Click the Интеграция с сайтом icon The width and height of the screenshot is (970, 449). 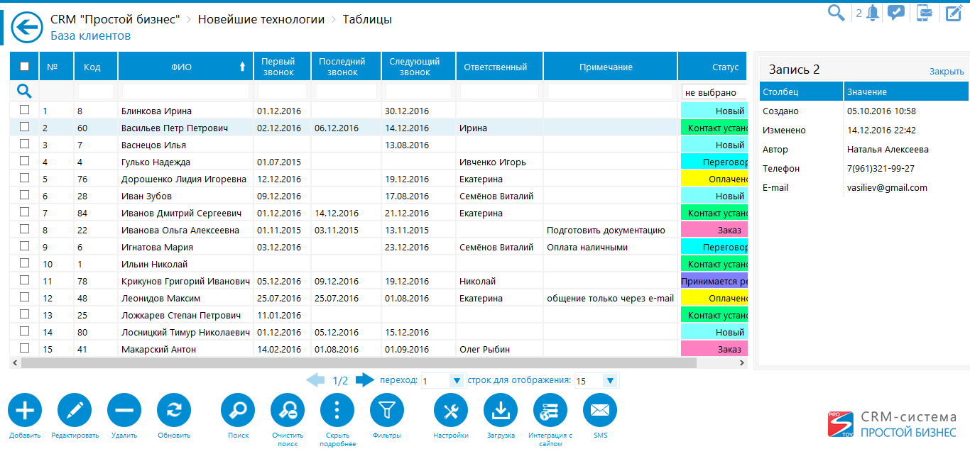[550, 410]
